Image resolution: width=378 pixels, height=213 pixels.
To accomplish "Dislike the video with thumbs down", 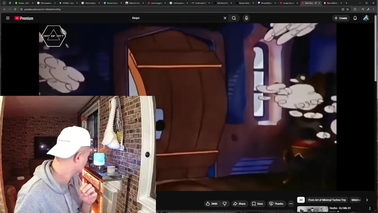I will [225, 204].
